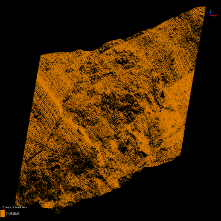Image resolution: width=221 pixels, height=221 pixels.
Task: Click the orange ground-point legend swatch
Action: point(3,213)
